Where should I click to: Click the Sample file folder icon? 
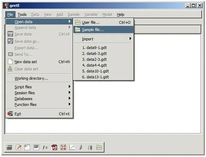78,30
